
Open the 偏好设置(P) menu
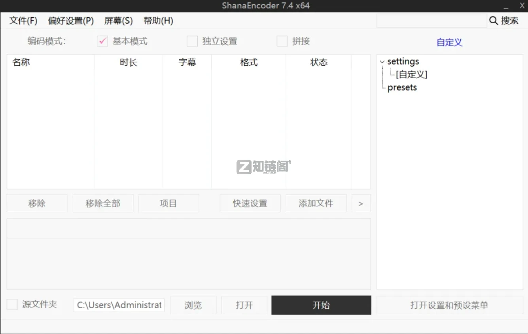70,21
